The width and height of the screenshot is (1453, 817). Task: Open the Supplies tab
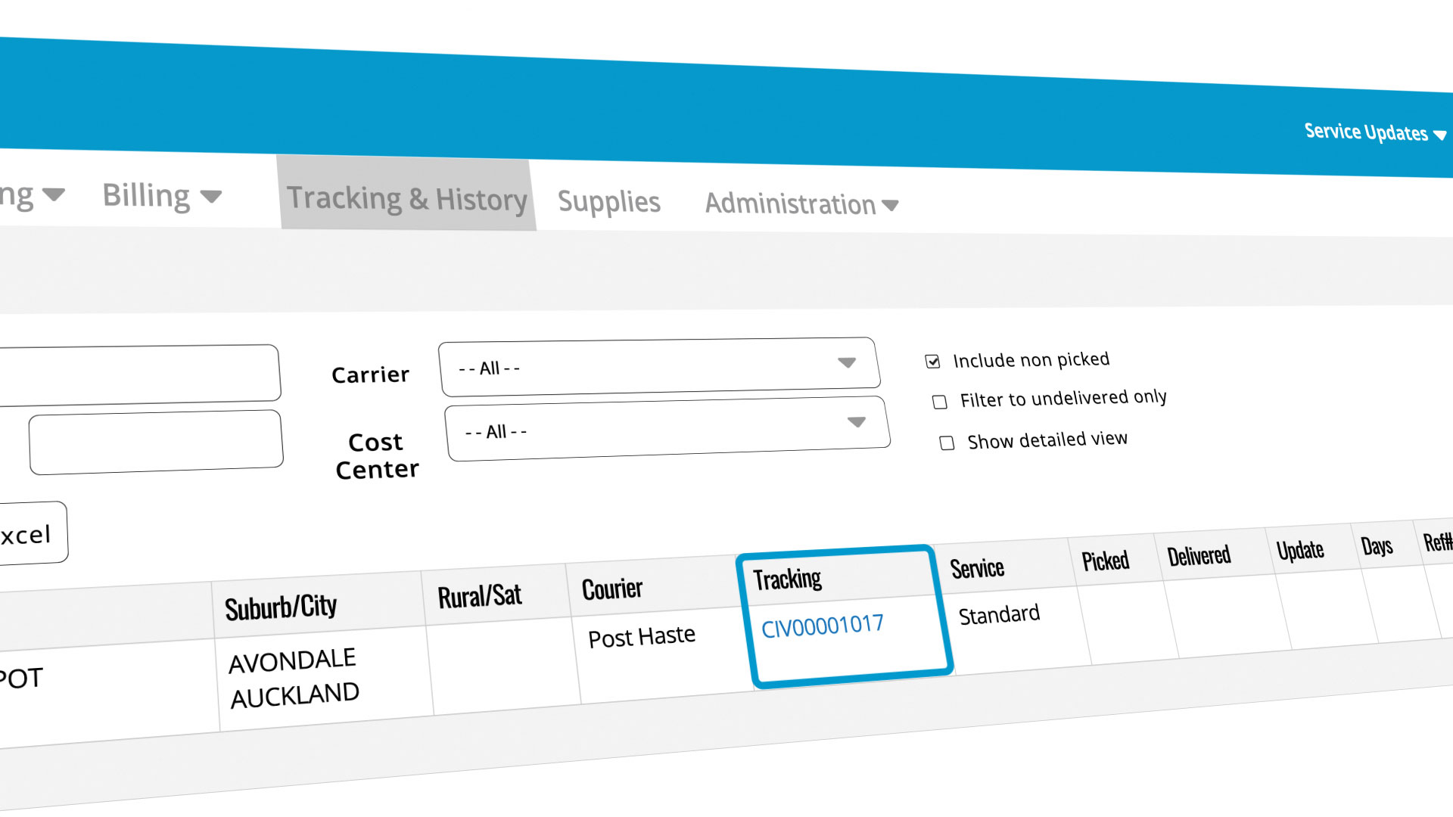click(609, 202)
